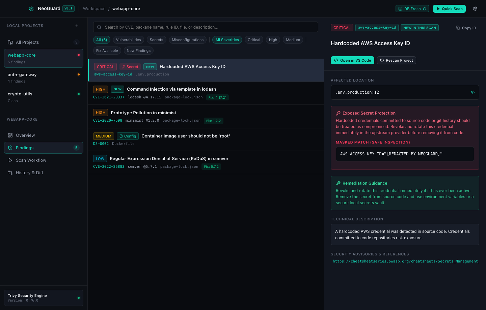Open the OWASP cheatsheet reference link
This screenshot has height=310, width=486.
[406, 261]
